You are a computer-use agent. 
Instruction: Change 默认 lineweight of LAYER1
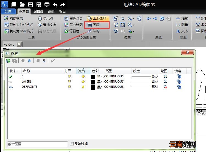pos(145,82)
